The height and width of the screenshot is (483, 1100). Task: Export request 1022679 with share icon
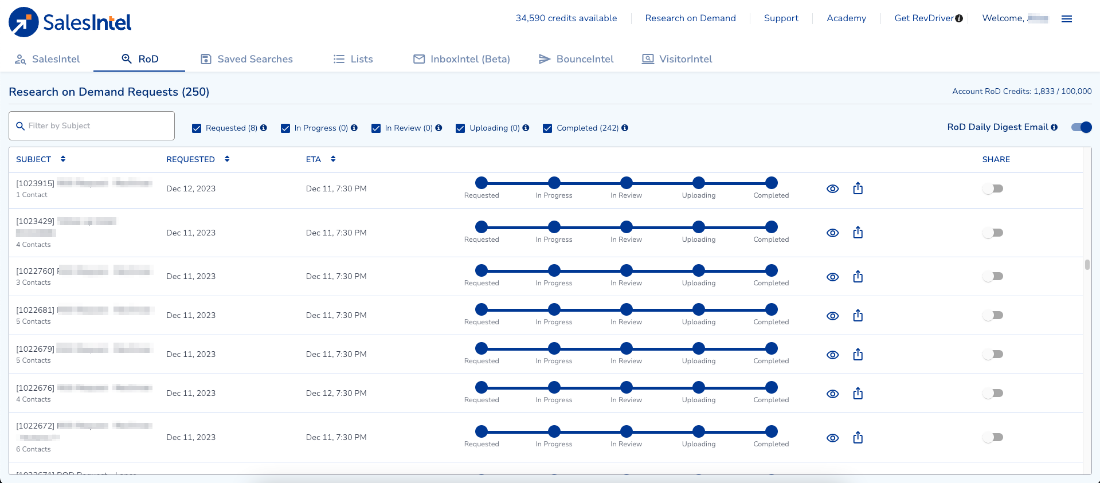858,354
